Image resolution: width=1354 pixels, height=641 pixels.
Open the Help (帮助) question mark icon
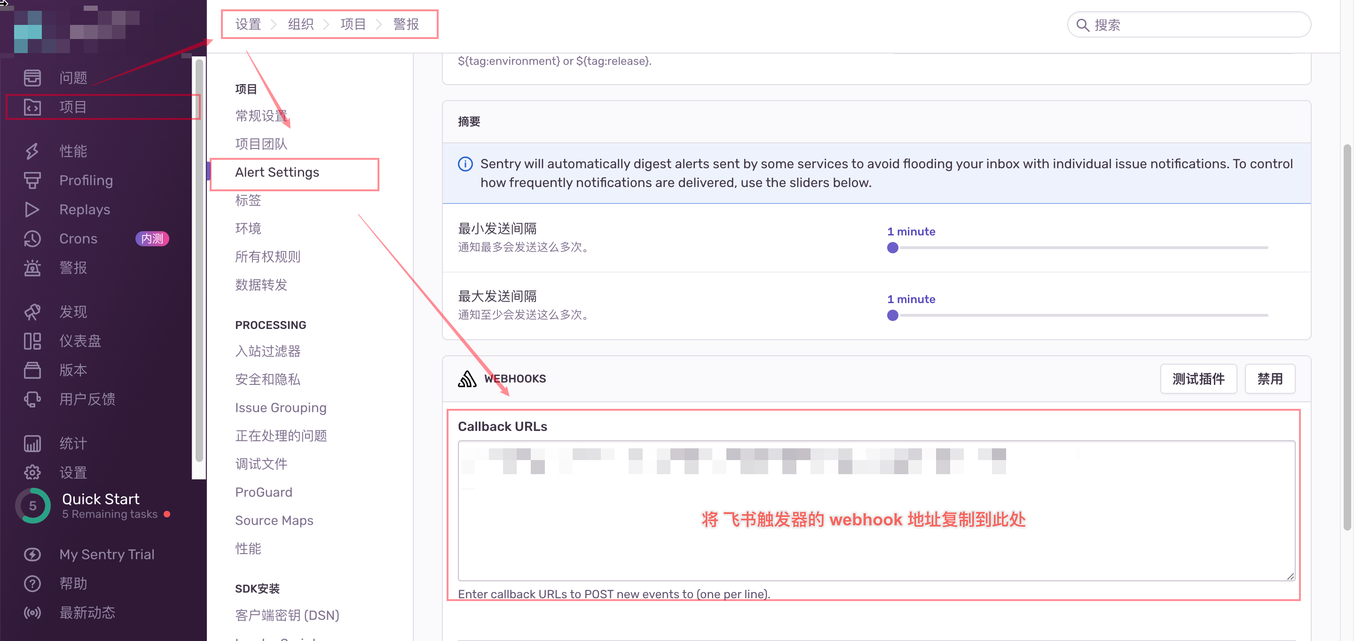[x=32, y=583]
